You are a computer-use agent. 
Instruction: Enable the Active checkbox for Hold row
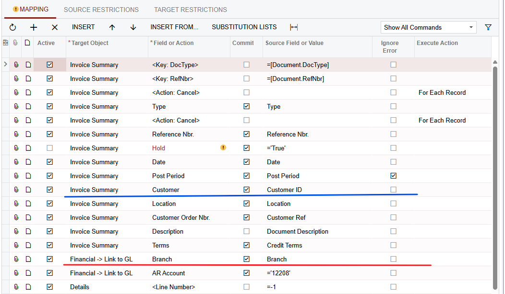[x=49, y=148]
